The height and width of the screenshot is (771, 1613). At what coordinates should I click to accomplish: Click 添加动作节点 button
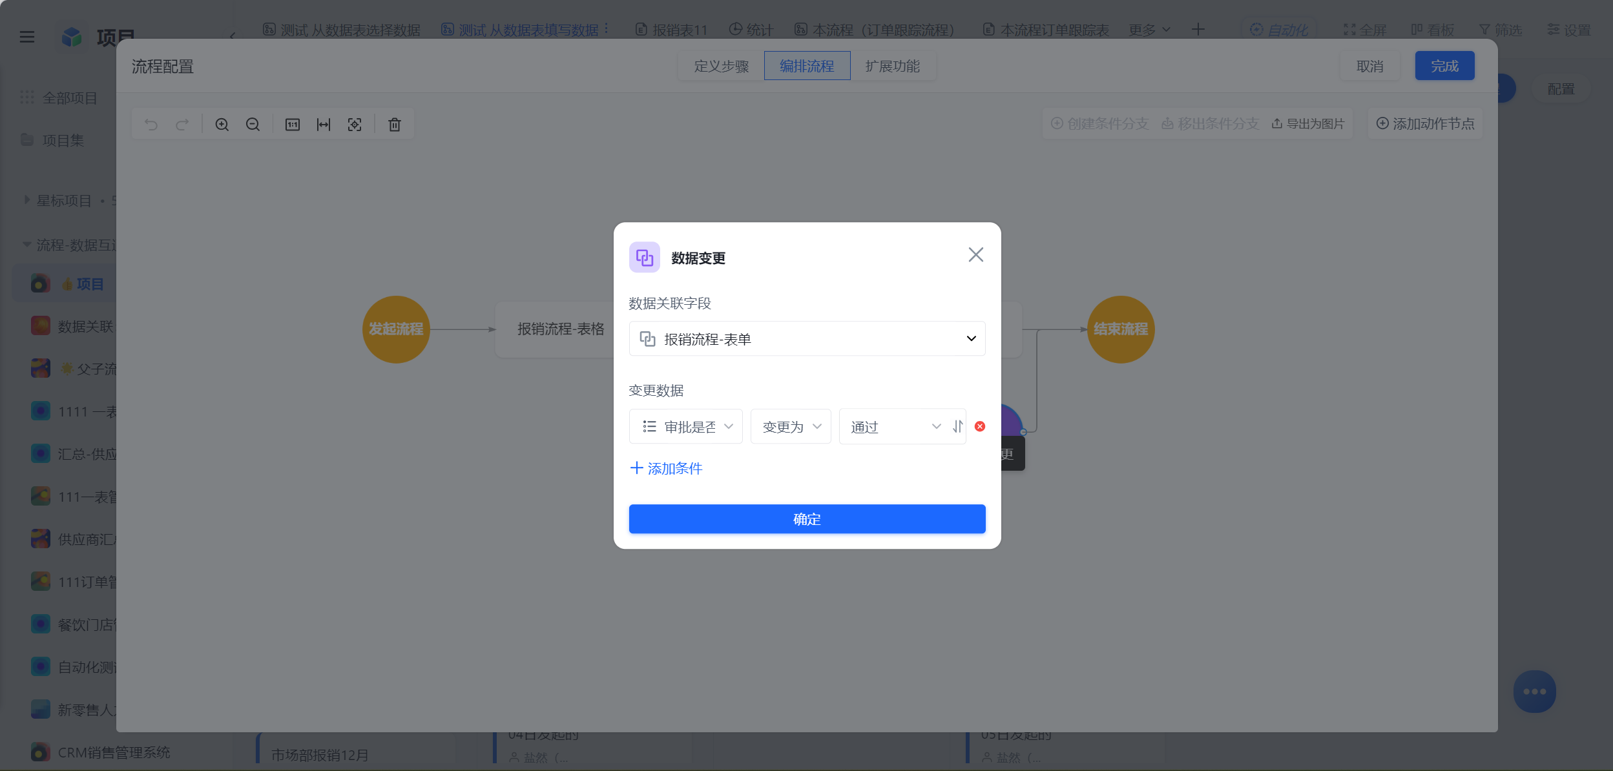point(1425,123)
